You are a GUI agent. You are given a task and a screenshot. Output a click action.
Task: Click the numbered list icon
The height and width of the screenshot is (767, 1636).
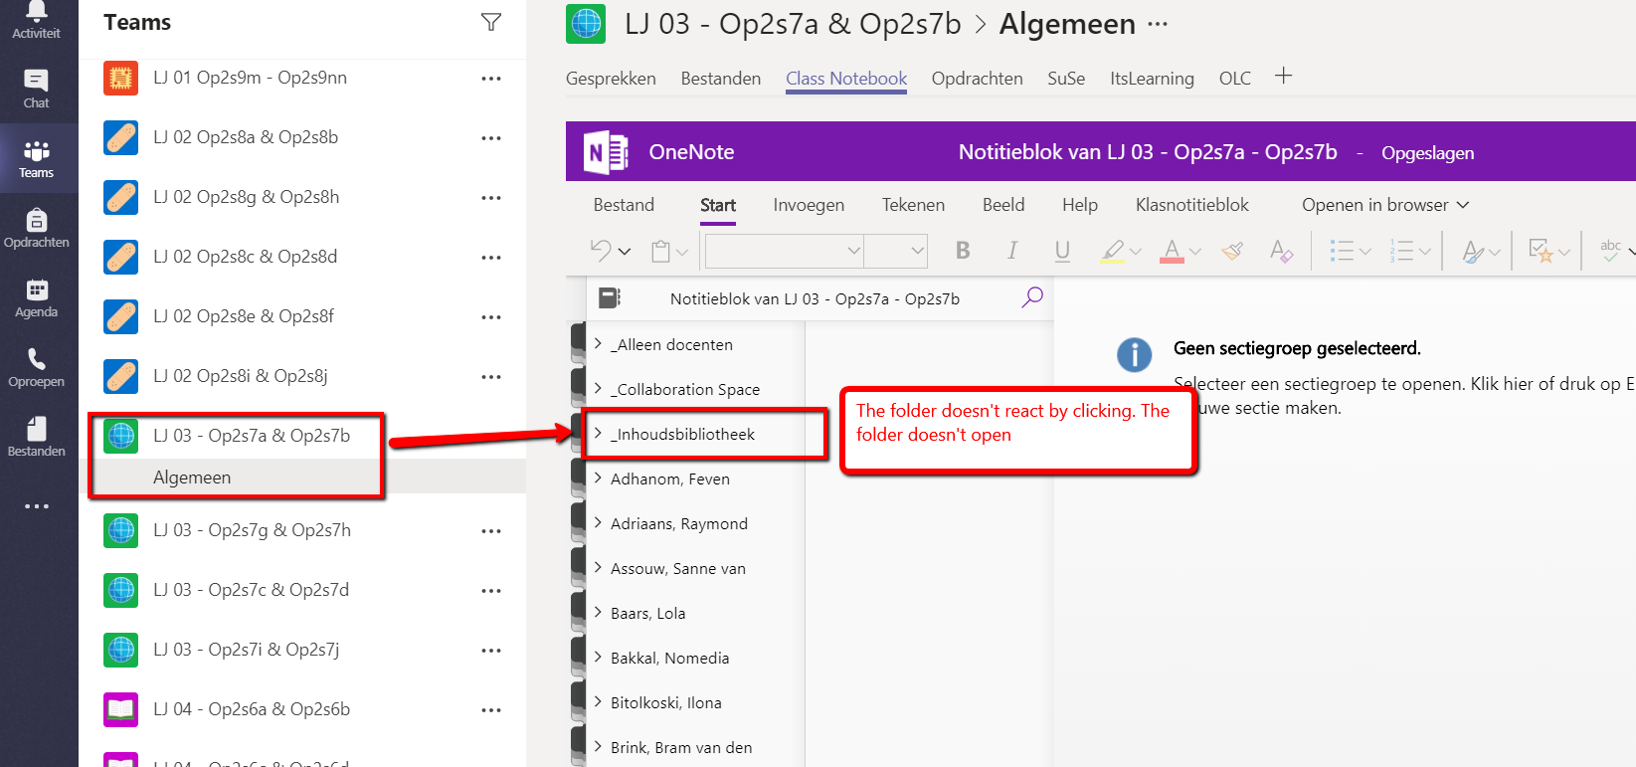coord(1401,251)
